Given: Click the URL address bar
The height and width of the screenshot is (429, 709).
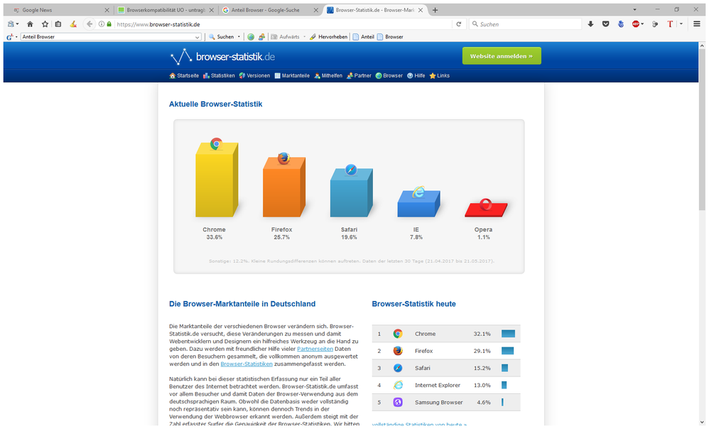Looking at the screenshot, I should 283,24.
